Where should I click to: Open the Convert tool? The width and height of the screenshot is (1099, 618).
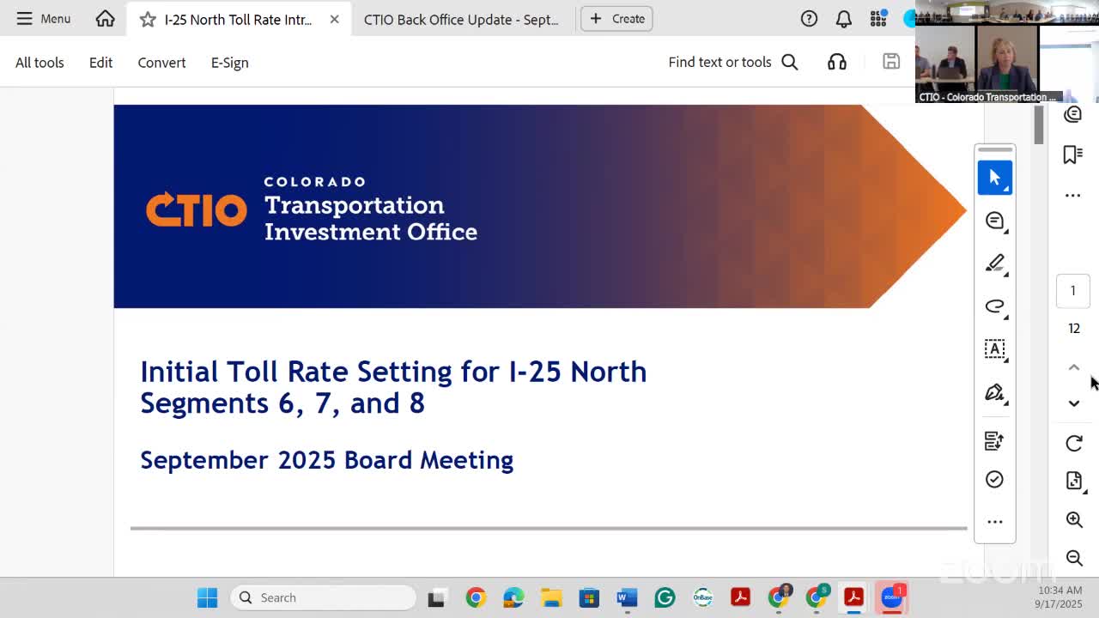[x=161, y=63]
